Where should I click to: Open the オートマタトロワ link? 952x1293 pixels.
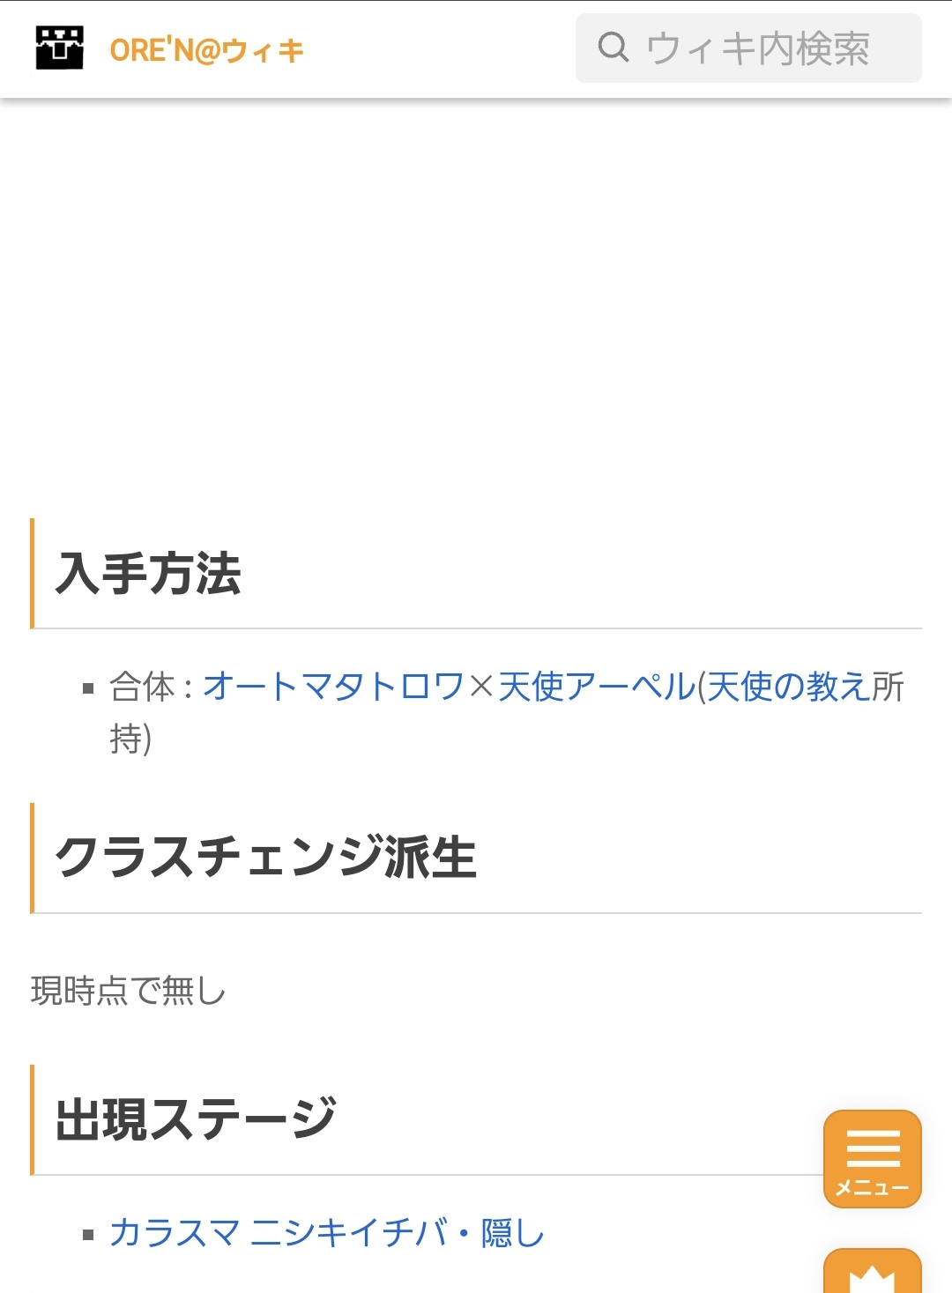tap(333, 687)
